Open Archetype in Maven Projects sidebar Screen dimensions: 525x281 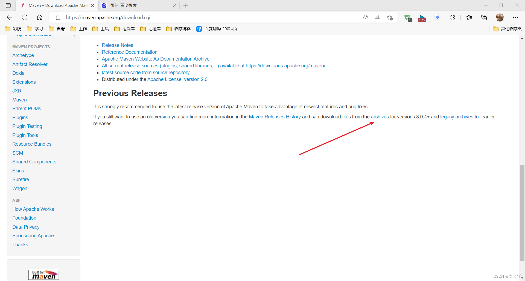[x=23, y=55]
